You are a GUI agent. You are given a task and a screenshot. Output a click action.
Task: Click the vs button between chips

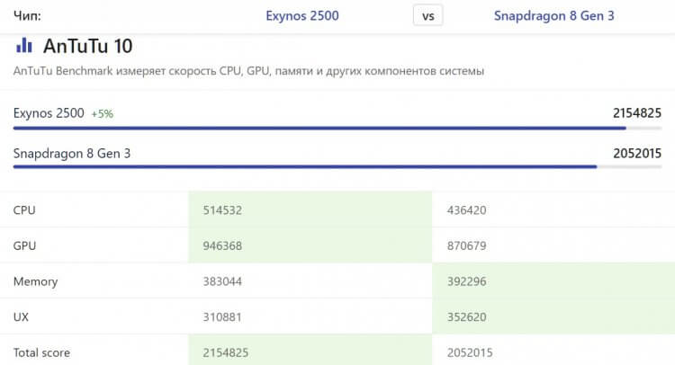click(x=427, y=16)
